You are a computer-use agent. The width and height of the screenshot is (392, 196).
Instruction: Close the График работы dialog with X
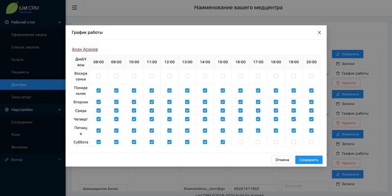tap(319, 32)
